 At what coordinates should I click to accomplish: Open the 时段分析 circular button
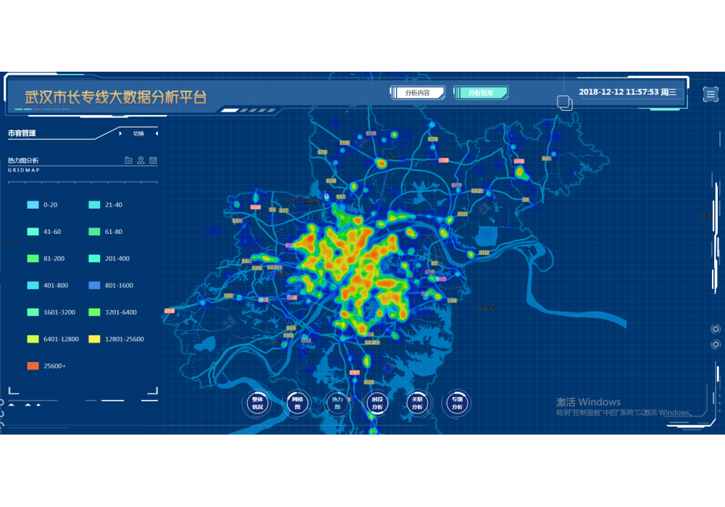point(377,403)
